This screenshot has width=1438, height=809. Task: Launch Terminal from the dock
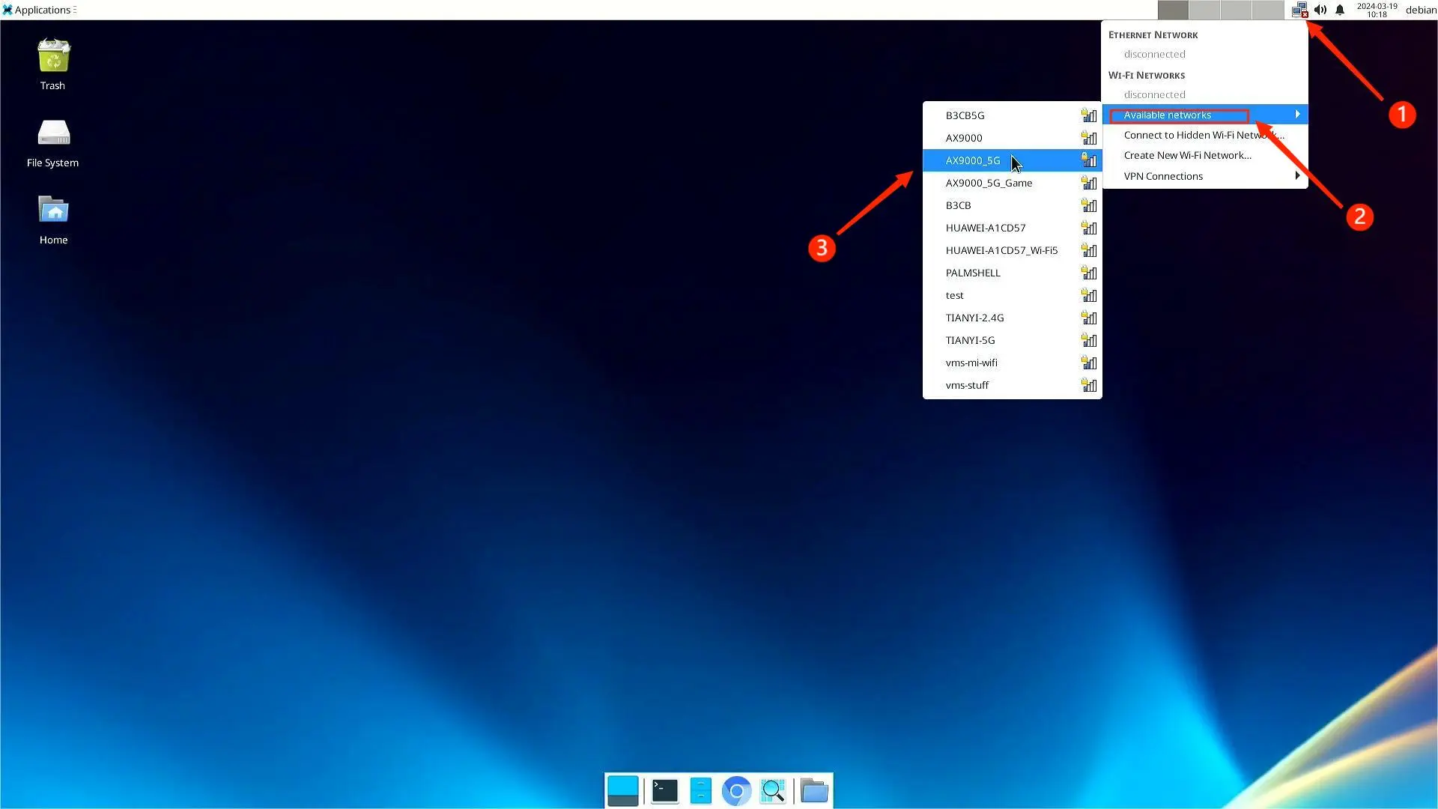(x=665, y=791)
